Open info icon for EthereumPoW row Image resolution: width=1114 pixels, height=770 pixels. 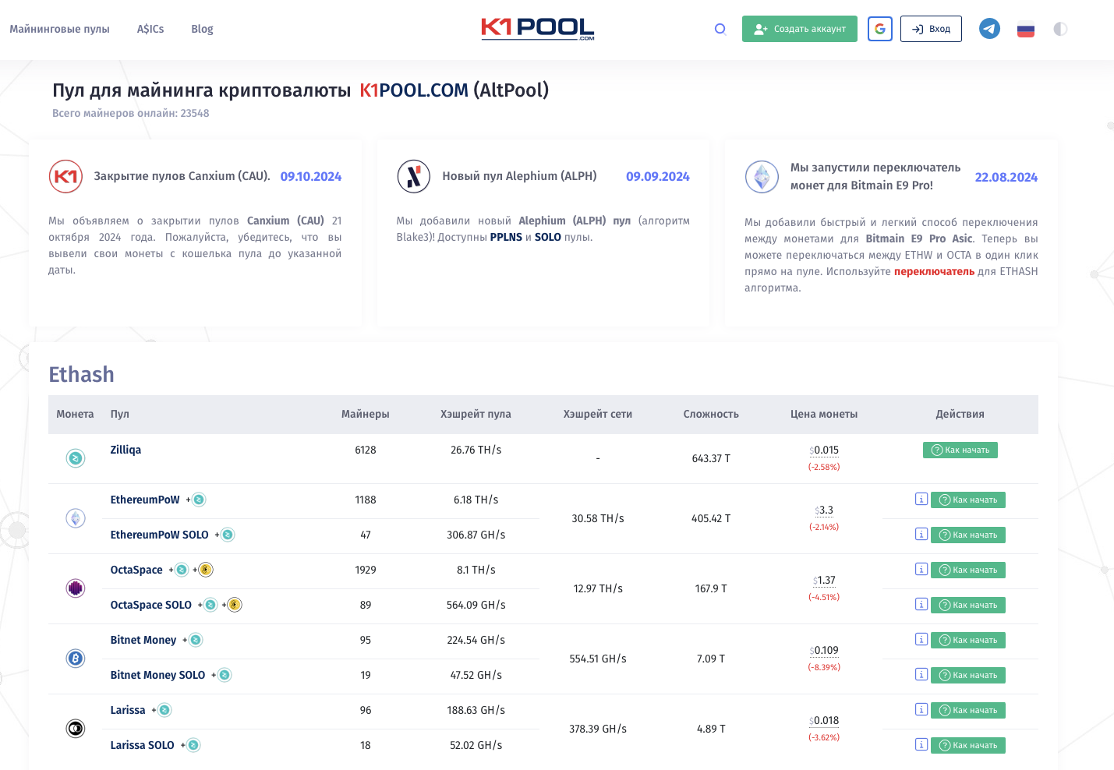point(921,499)
